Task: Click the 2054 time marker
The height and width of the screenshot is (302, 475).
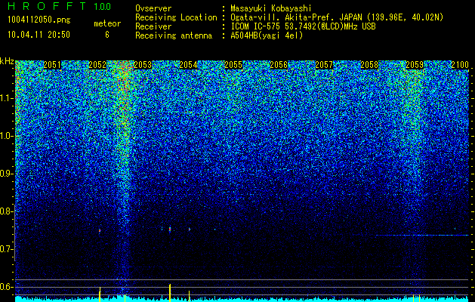Action: pos(188,65)
